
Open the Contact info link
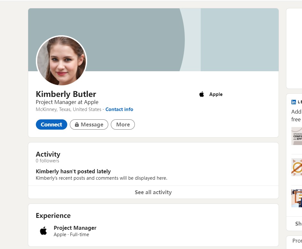point(119,109)
